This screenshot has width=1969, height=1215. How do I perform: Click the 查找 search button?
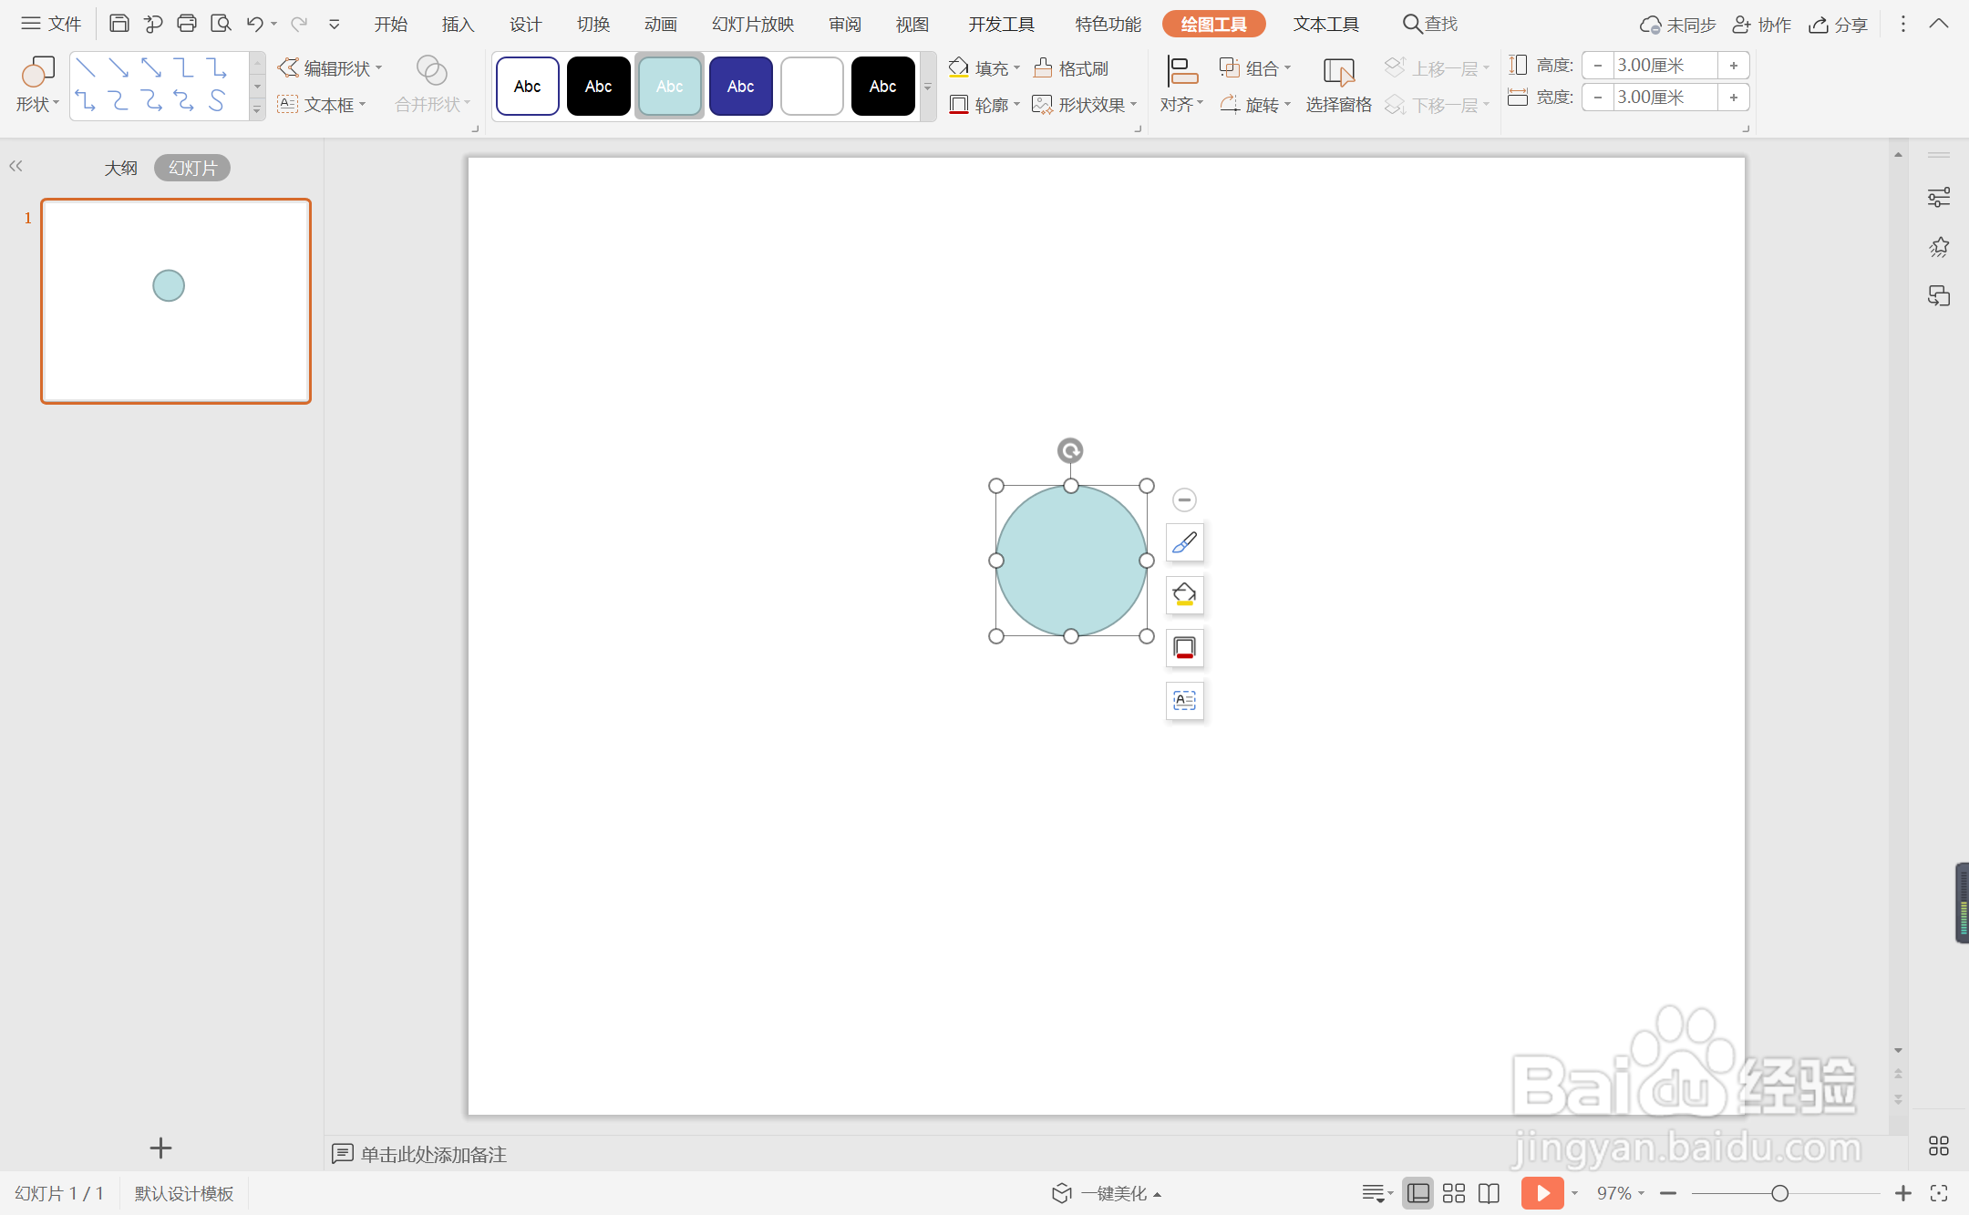(x=1429, y=24)
